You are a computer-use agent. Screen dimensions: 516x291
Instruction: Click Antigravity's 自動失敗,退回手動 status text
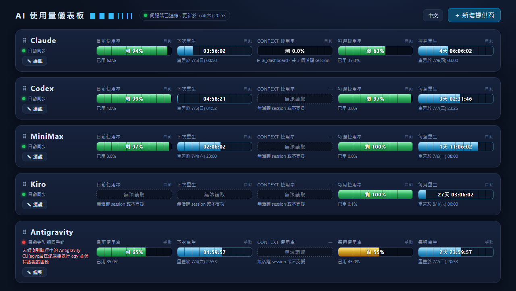click(x=46, y=242)
